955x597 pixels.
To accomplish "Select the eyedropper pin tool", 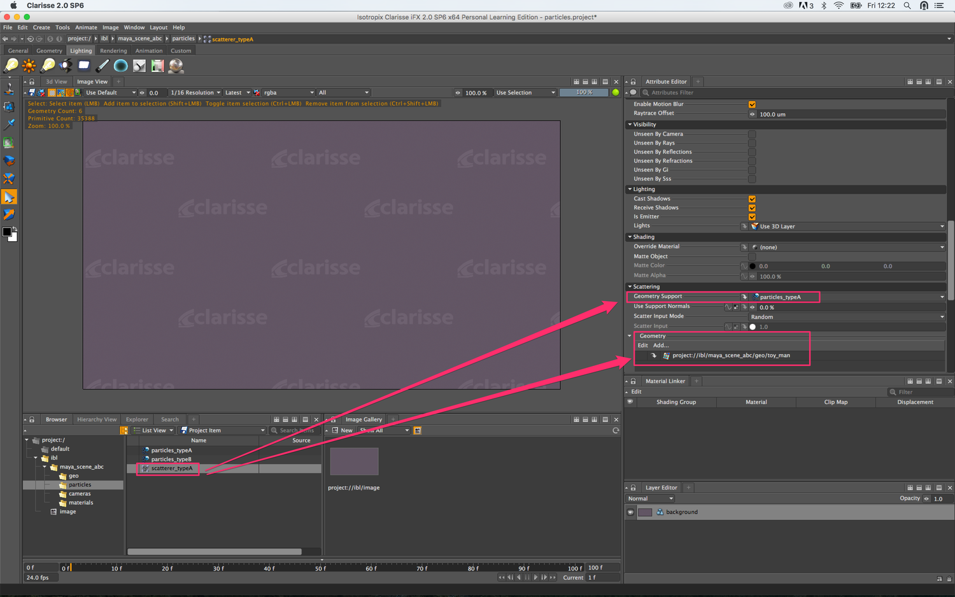I will tap(9, 125).
